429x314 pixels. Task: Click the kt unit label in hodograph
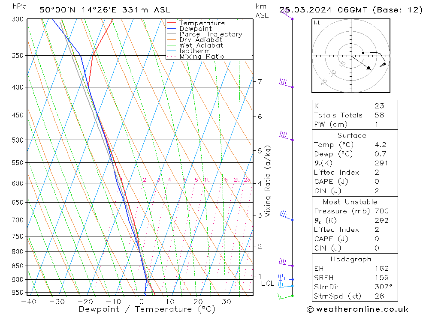[317, 23]
